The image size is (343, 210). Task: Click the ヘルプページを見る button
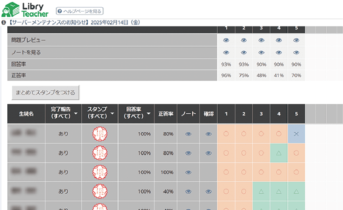pyautogui.click(x=80, y=11)
